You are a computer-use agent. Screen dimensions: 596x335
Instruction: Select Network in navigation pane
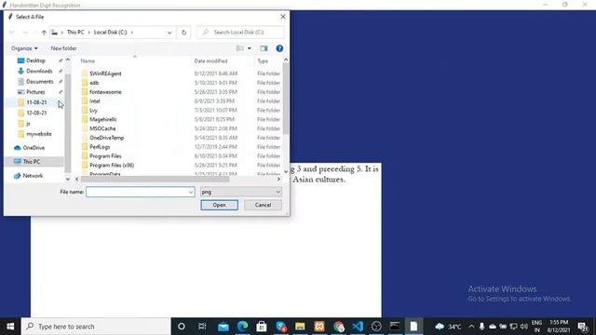point(33,176)
